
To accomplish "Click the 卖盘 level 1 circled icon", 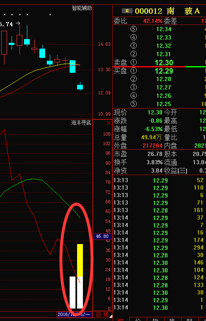I will (x=133, y=62).
